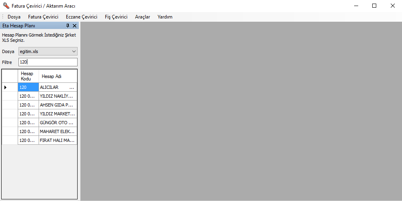Open the Araçlar menu
This screenshot has height=201, width=402.
(x=143, y=17)
